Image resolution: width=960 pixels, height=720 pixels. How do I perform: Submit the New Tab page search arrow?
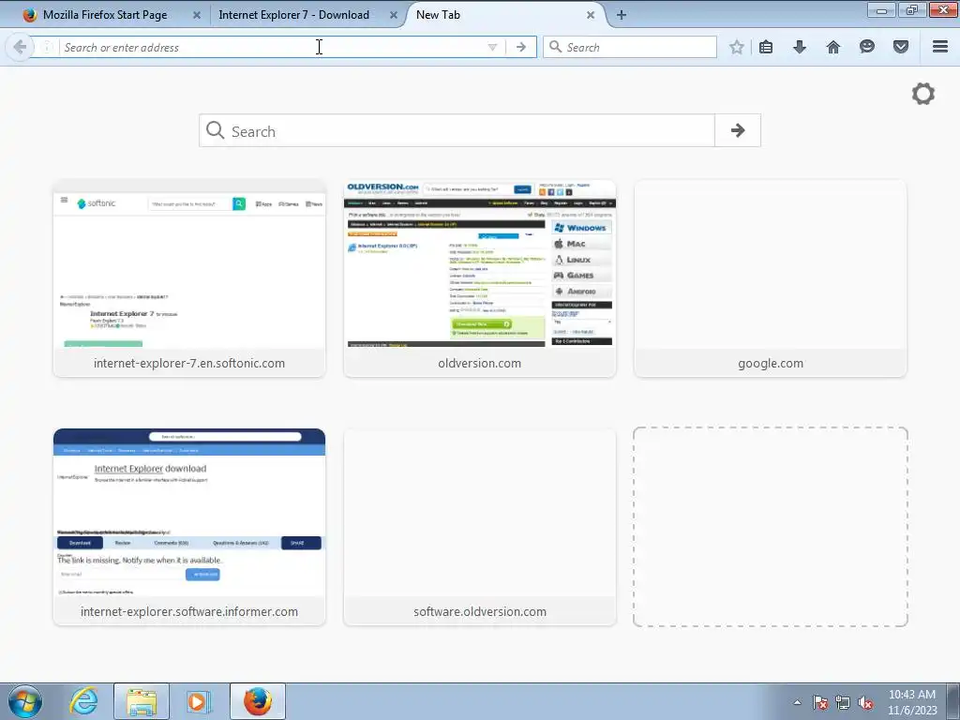pos(738,129)
